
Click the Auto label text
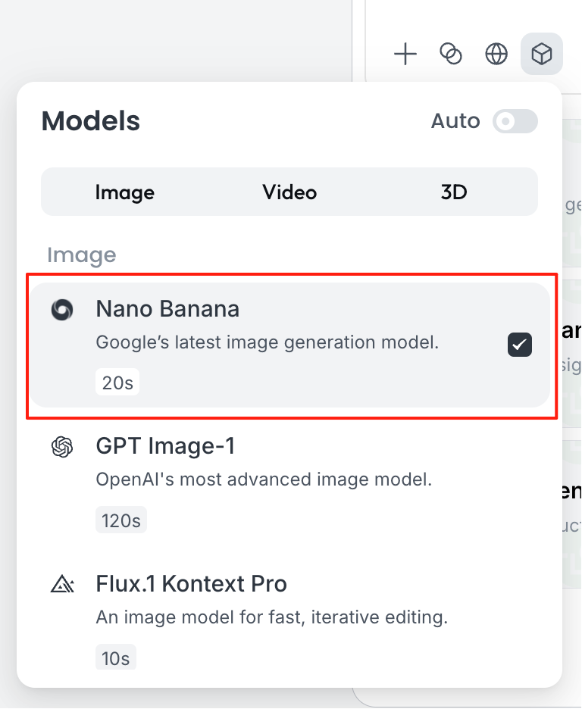click(x=455, y=121)
